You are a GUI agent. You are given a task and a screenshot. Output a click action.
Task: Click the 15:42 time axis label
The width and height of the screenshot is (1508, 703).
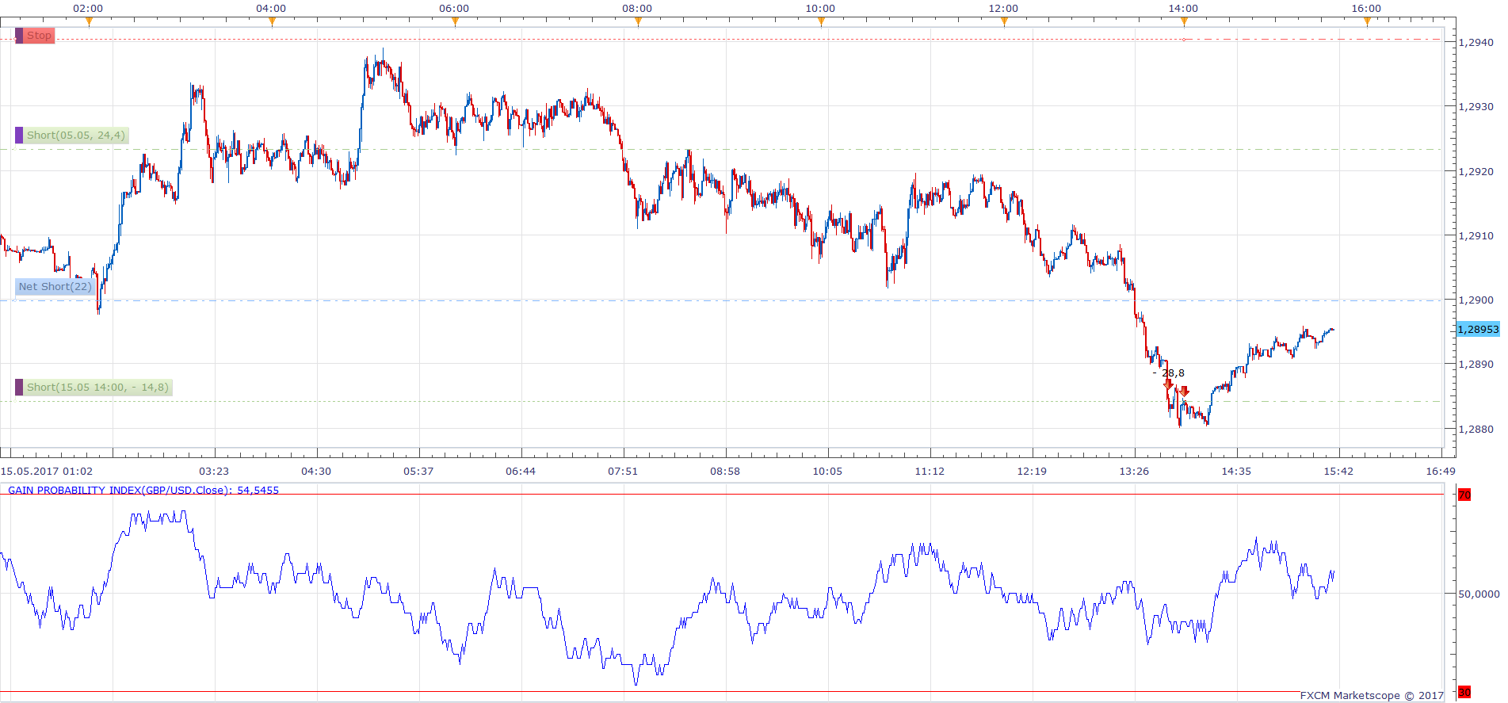(x=1338, y=471)
